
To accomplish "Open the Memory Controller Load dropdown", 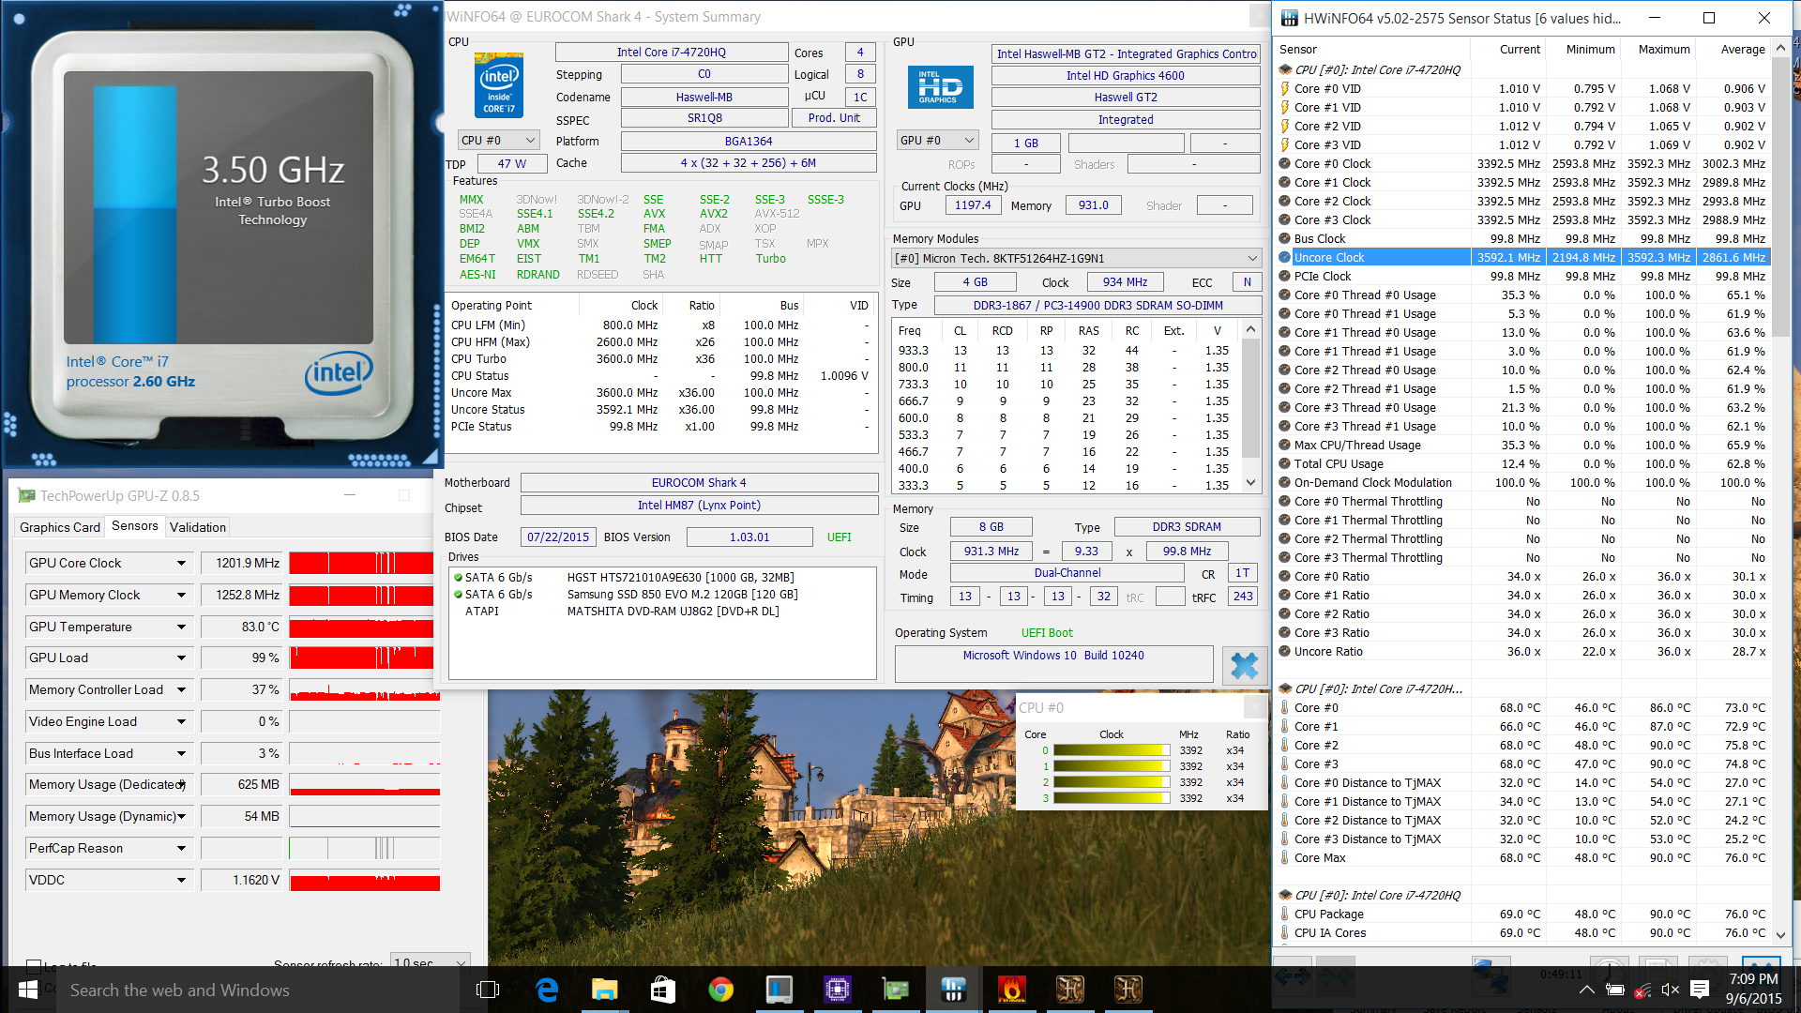I will click(x=181, y=690).
